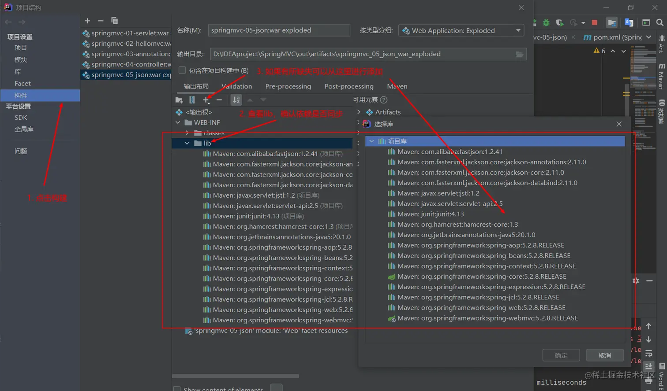Click up arrow in console toolbar
The height and width of the screenshot is (391, 667).
click(648, 326)
